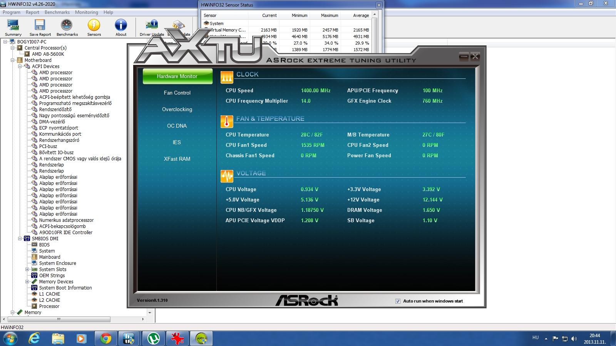Open the Program menu
616x346 pixels.
point(12,12)
